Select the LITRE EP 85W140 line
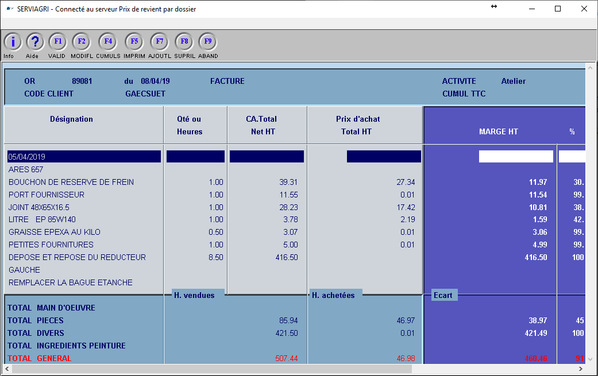The width and height of the screenshot is (598, 376). (x=42, y=219)
